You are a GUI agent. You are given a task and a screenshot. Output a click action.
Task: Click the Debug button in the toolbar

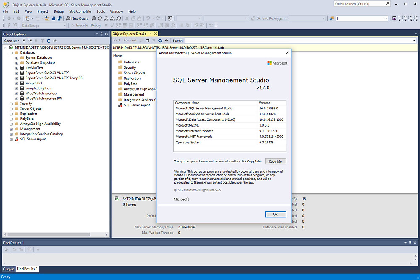[96, 26]
